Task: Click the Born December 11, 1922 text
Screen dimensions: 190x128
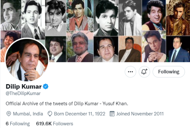Action: pos(79,114)
